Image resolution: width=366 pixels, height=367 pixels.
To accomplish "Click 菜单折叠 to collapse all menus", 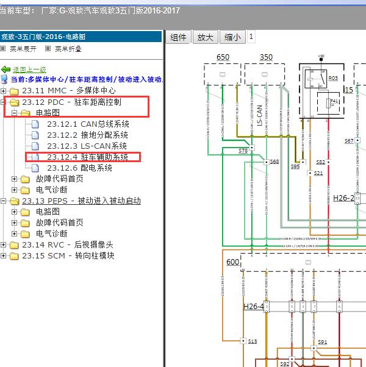I will (x=68, y=49).
